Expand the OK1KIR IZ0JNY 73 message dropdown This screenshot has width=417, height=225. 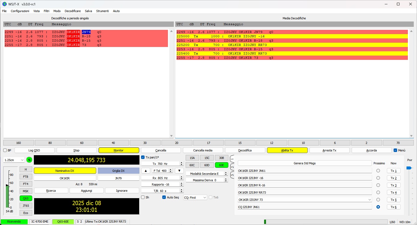click(370, 199)
